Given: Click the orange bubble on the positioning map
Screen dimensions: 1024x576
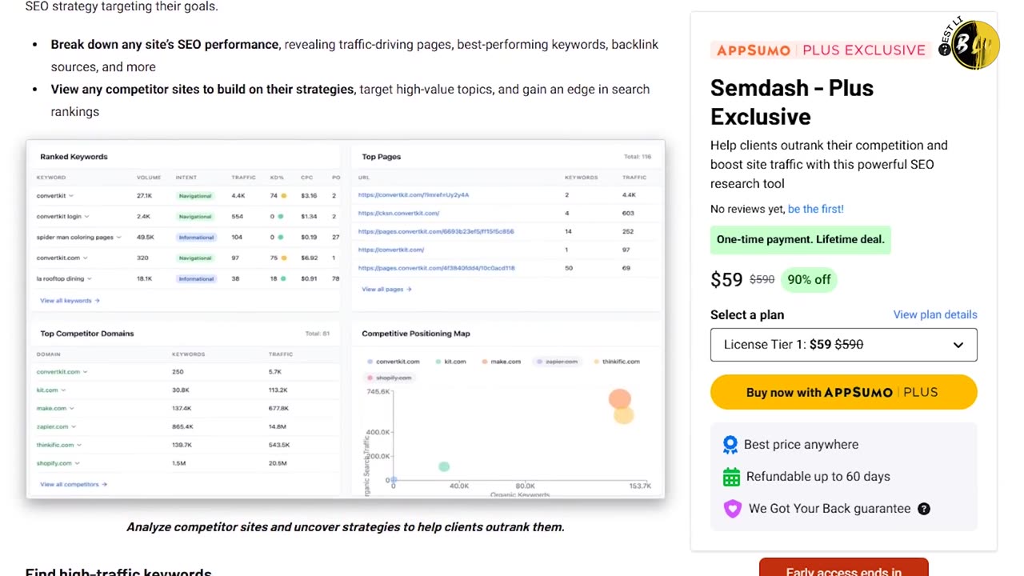Looking at the screenshot, I should tap(619, 398).
